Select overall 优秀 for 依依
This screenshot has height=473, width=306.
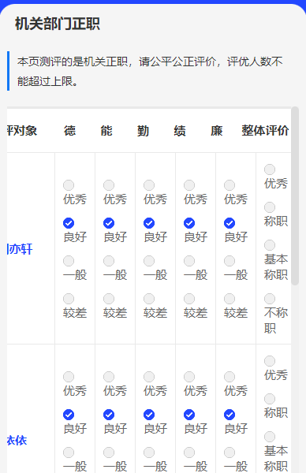point(270,361)
